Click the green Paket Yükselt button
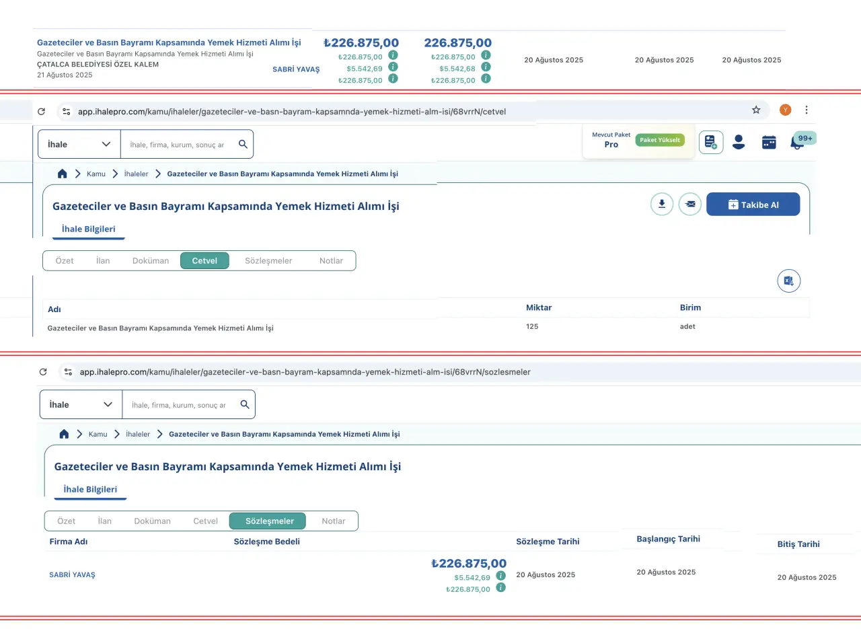 tap(659, 140)
